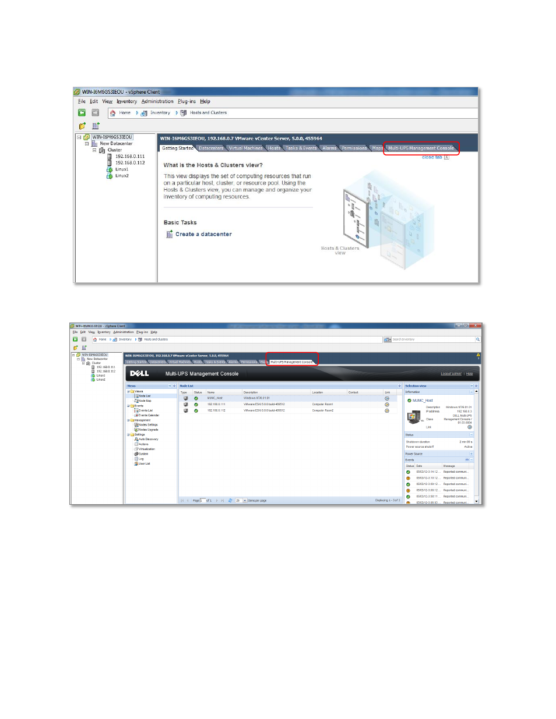
Task: Click host 192.168.0.111 icon in the Getting Started window tree
Action: [110, 157]
